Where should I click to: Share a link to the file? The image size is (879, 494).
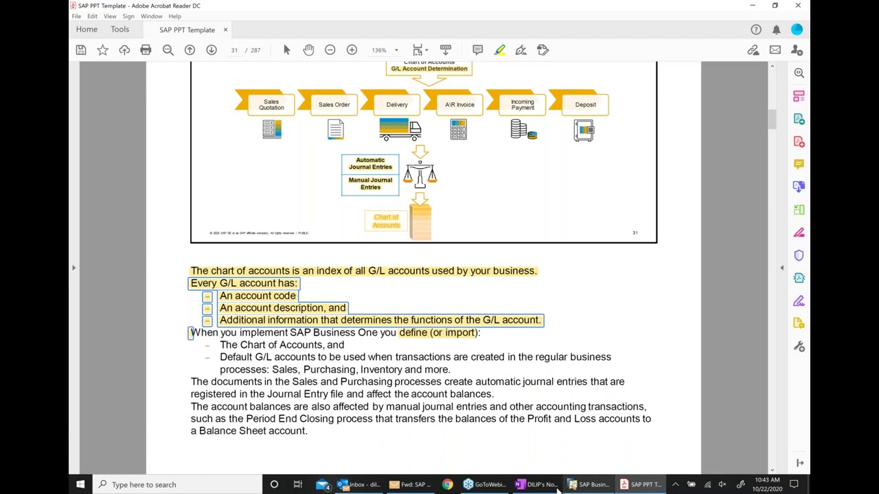tap(753, 50)
